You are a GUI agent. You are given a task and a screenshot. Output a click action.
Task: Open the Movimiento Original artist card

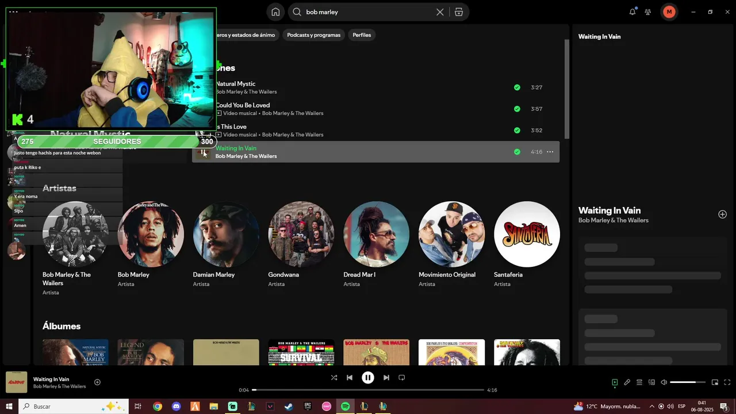[x=451, y=245]
